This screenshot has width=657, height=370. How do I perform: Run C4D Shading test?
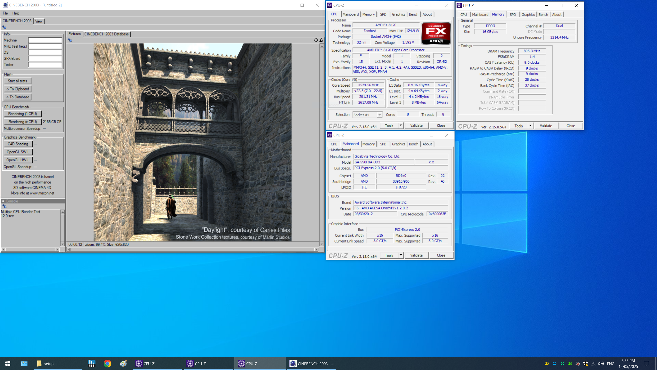pos(18,144)
